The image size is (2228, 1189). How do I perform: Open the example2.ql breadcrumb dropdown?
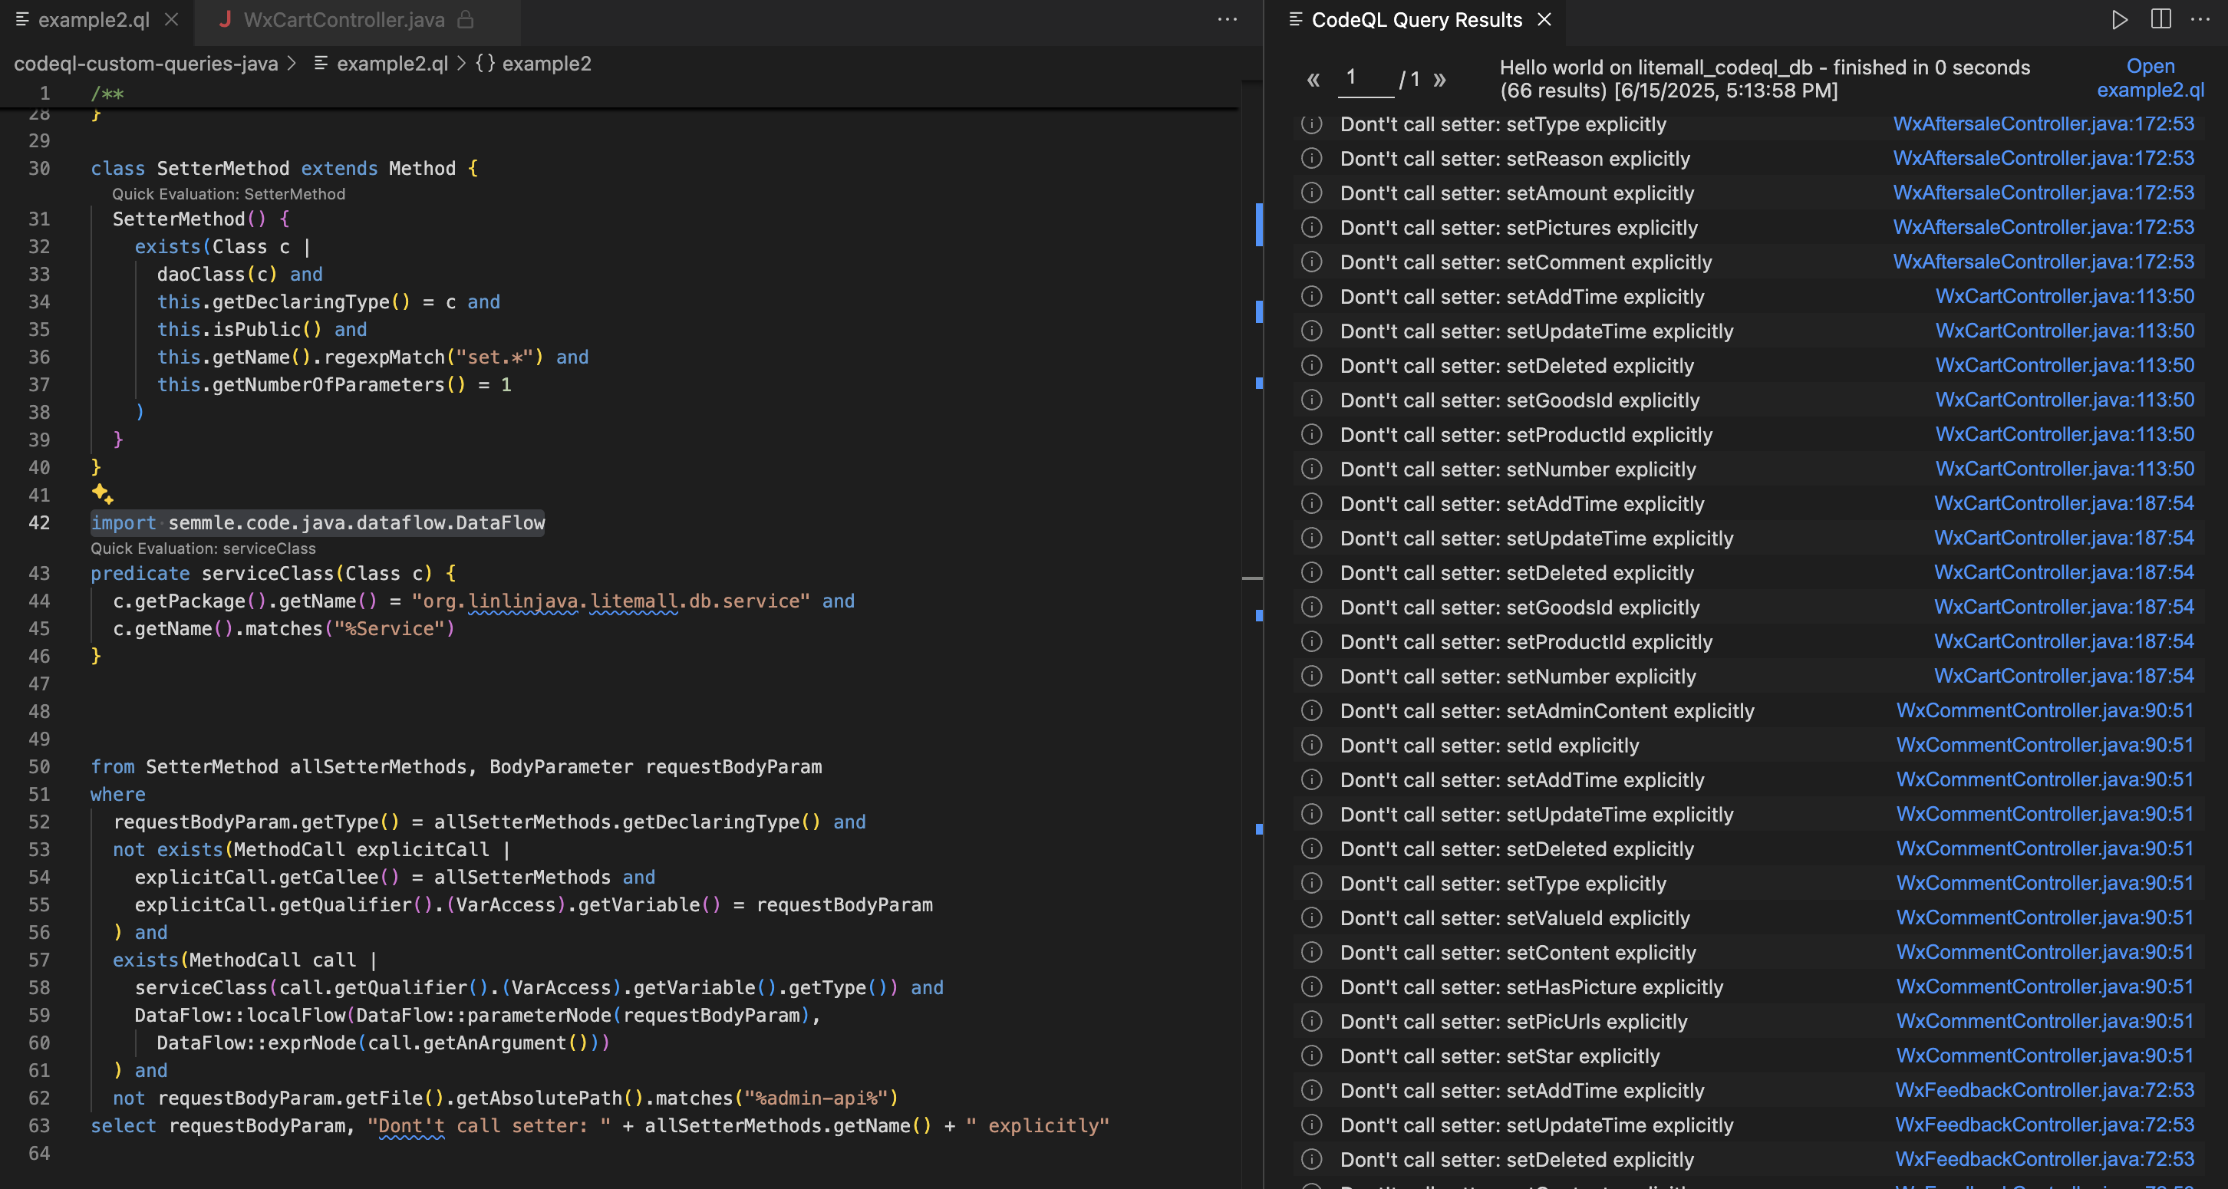[391, 63]
